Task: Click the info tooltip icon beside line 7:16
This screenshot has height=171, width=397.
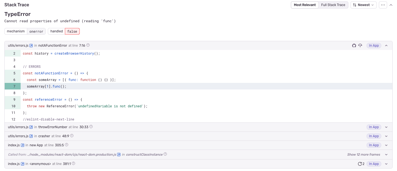Action: (88, 45)
